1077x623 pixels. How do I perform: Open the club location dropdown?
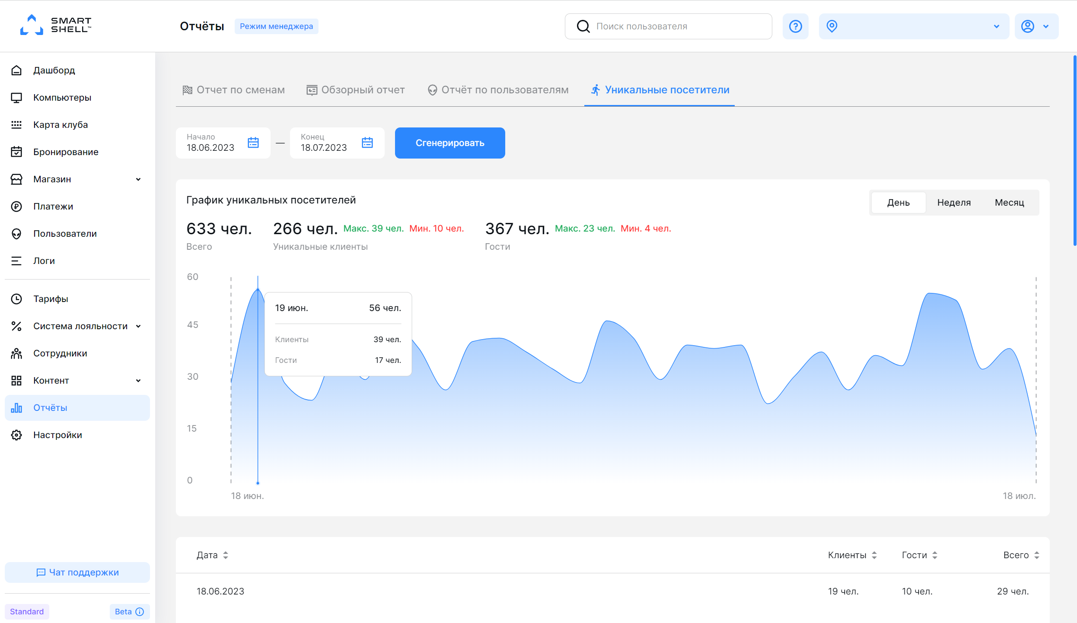[x=914, y=26]
